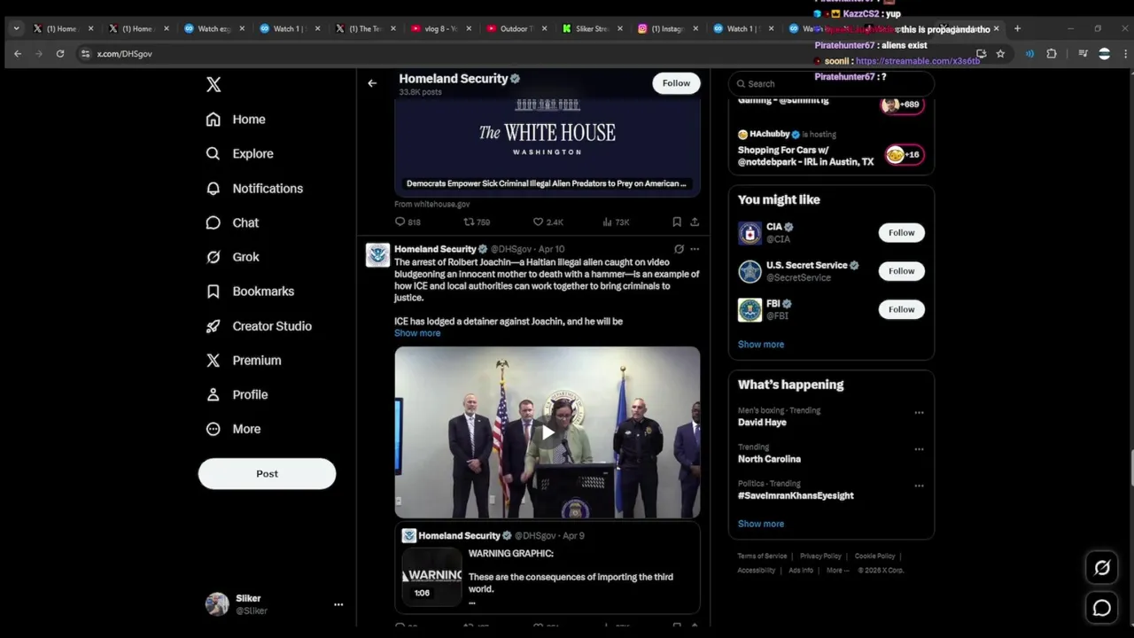Open the floating Grok button

pyautogui.click(x=1102, y=568)
